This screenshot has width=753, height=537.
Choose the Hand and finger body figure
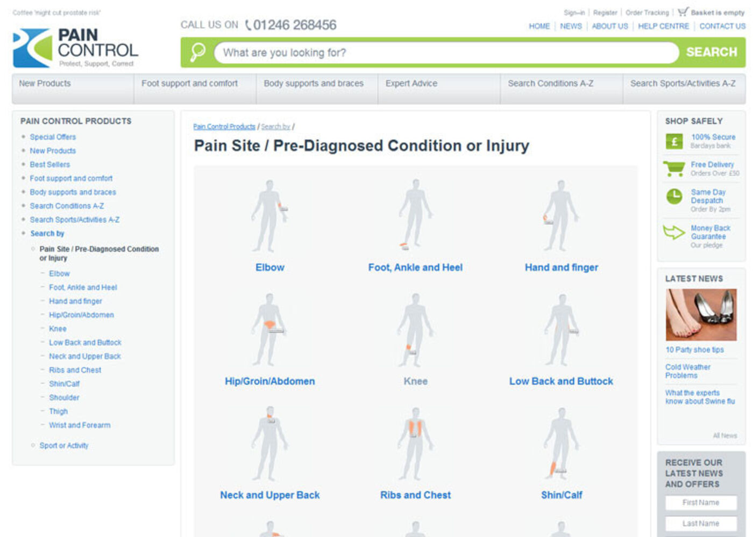click(x=561, y=216)
